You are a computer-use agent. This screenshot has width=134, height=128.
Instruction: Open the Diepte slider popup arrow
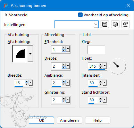68,66
